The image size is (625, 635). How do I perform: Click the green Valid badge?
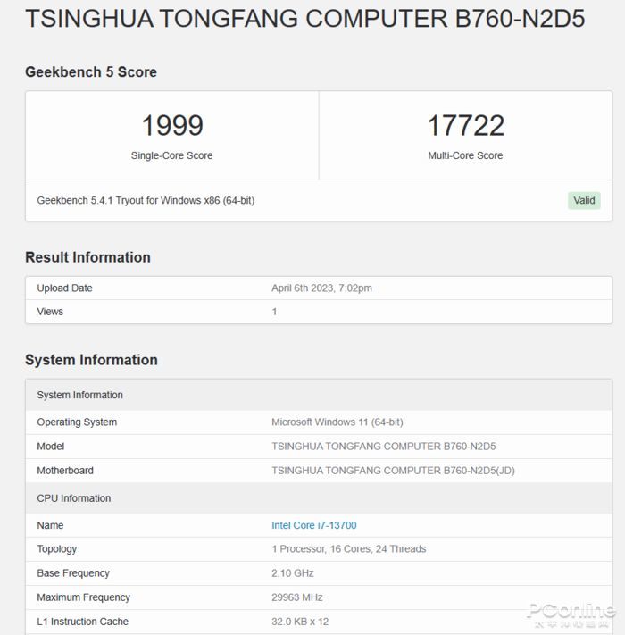point(584,200)
